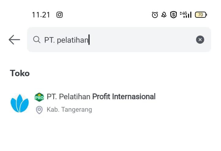Open the Instagram notification icon
This screenshot has width=221, height=151.
pos(60,15)
